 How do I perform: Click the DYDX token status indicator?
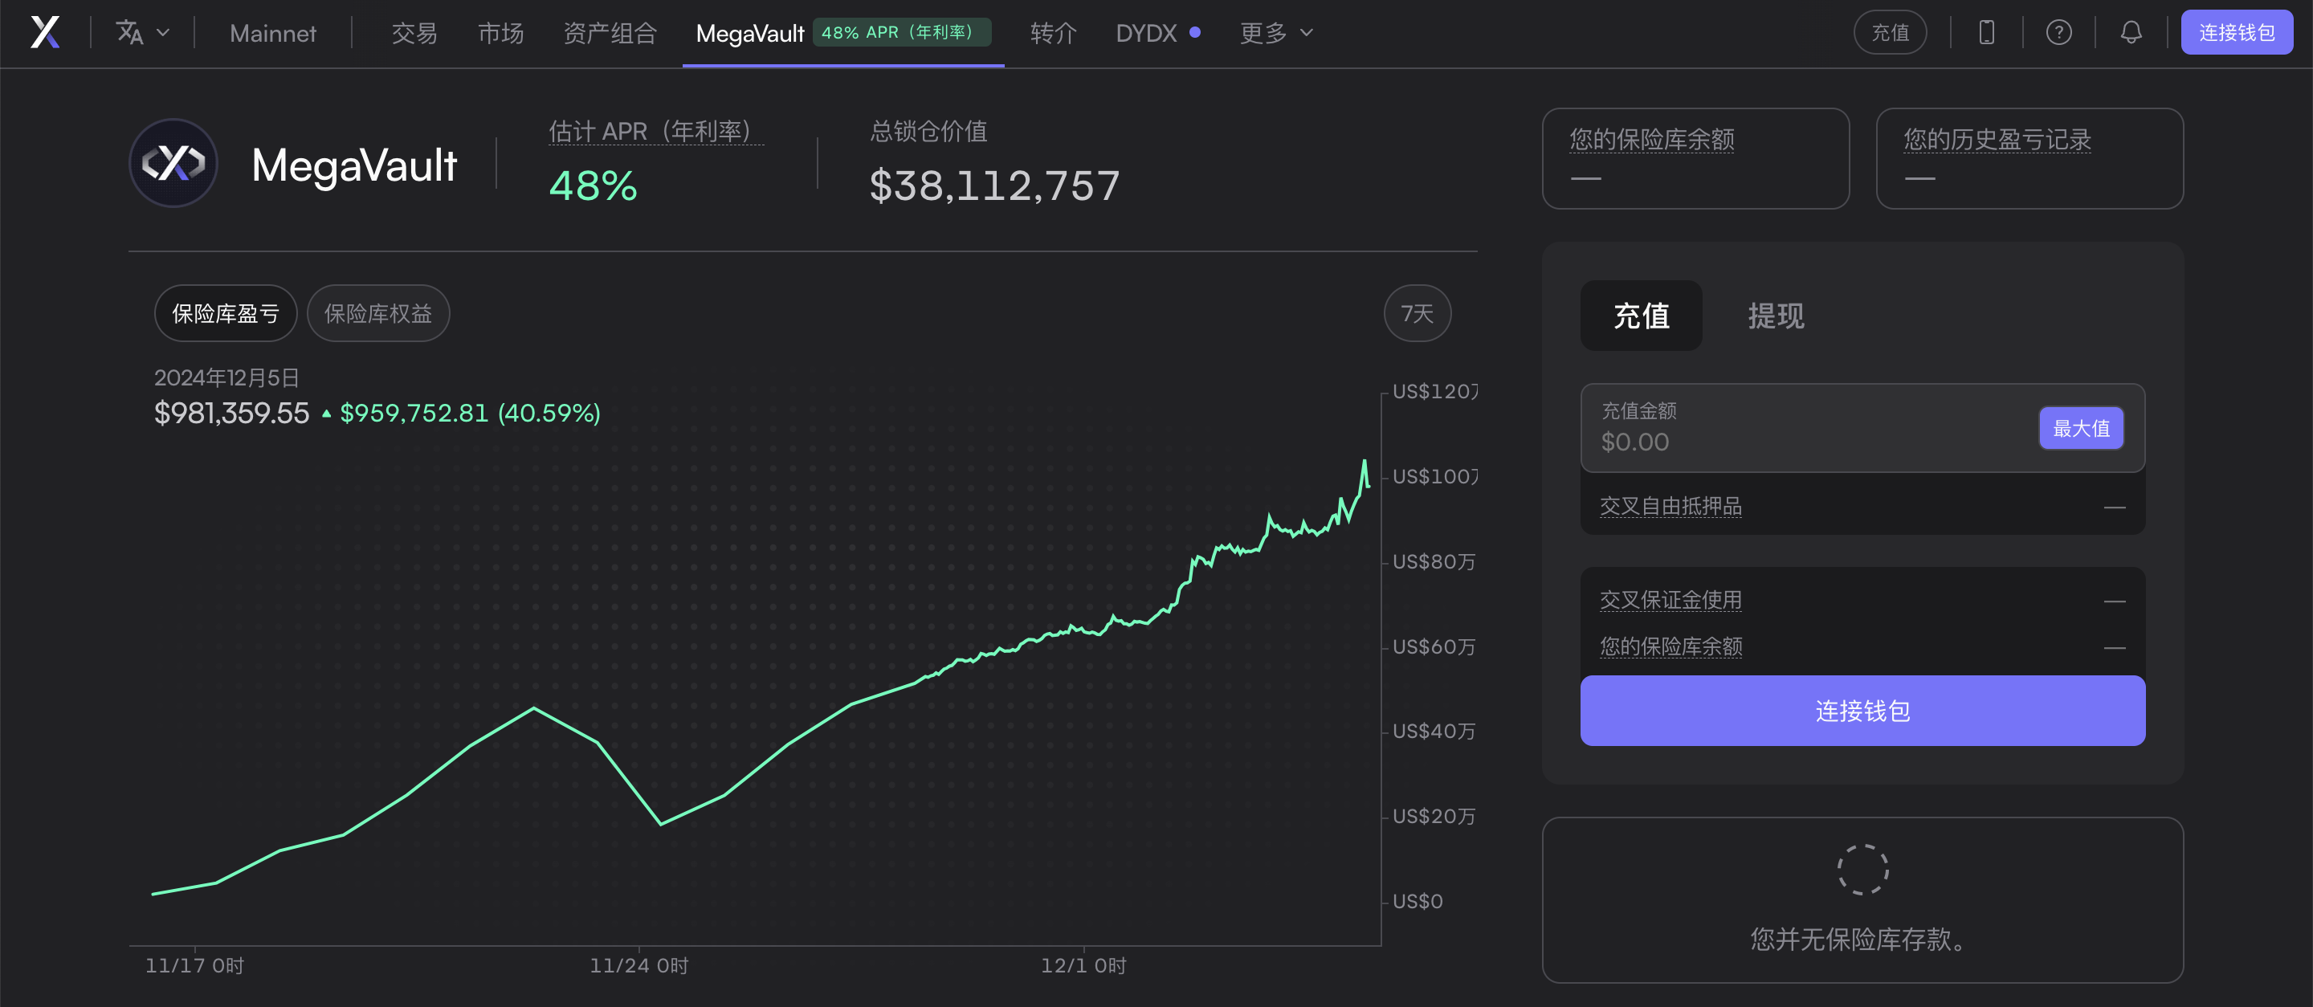pyautogui.click(x=1196, y=32)
